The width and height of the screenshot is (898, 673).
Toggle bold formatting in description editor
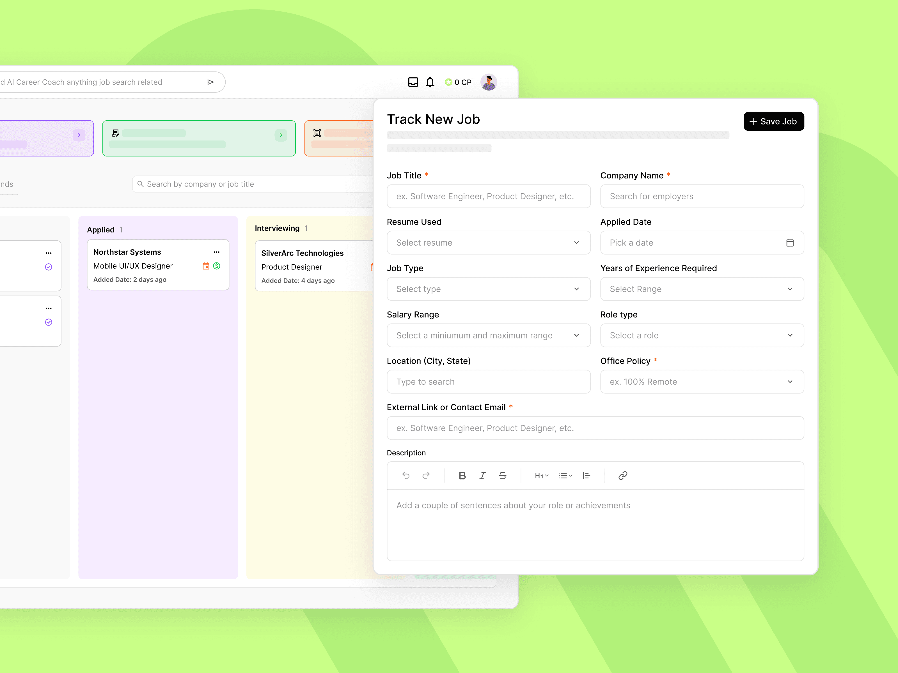(462, 475)
